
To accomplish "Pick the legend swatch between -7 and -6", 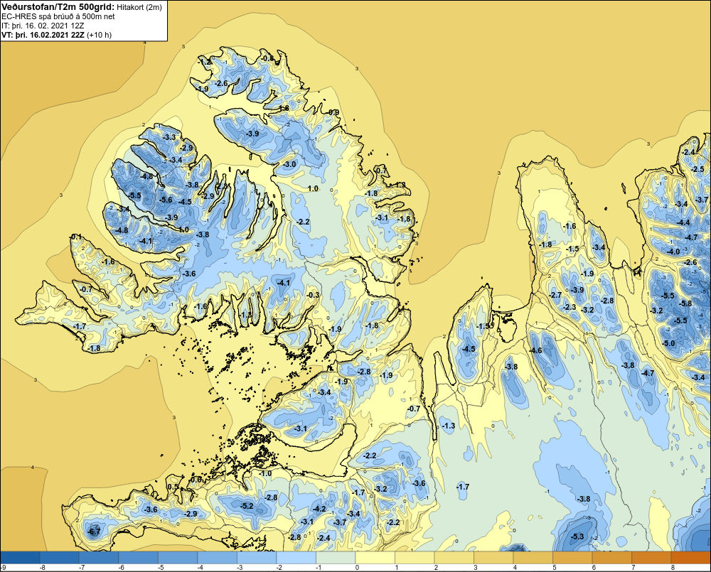I will pyautogui.click(x=99, y=557).
